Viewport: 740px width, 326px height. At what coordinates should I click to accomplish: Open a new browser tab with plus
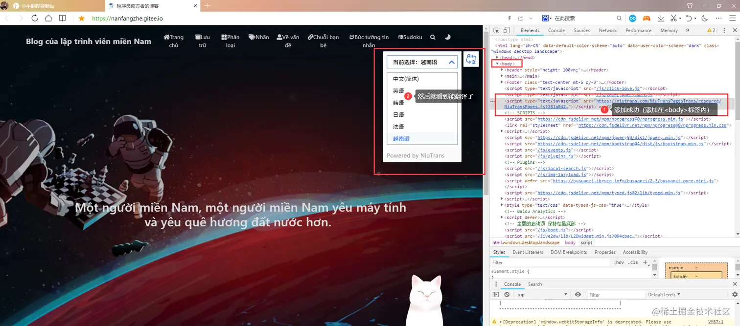click(x=207, y=6)
